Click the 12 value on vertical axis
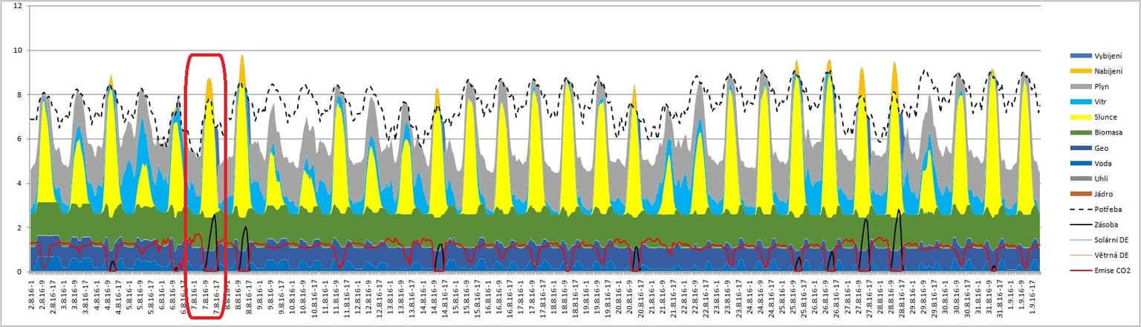Image resolution: width=1141 pixels, height=327 pixels. tap(16, 6)
